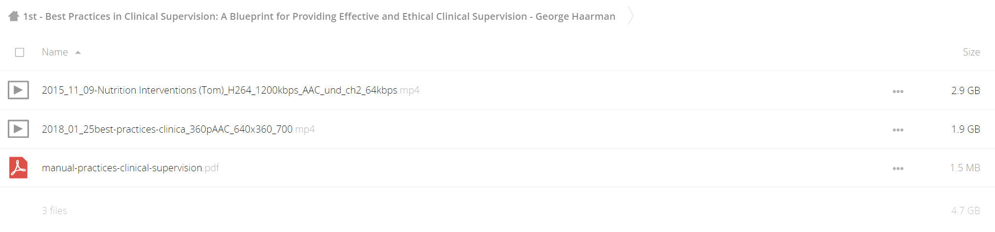Image resolution: width=995 pixels, height=232 pixels.
Task: Click the 2.9 GB size value
Action: coord(966,91)
